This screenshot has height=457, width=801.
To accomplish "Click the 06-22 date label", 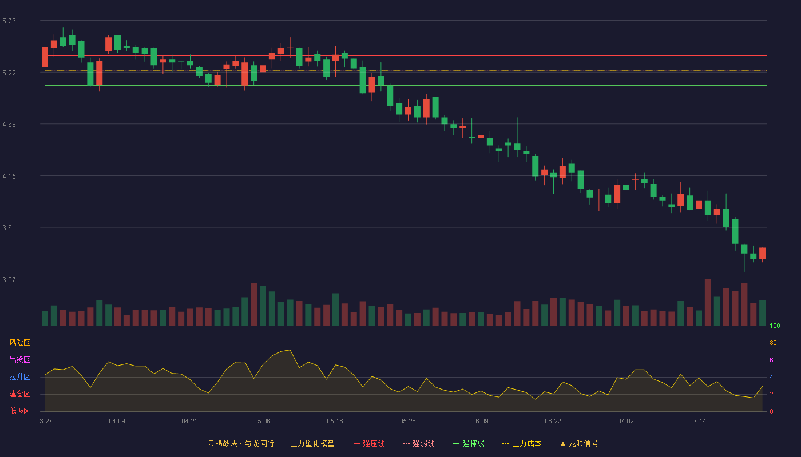I will pos(553,421).
